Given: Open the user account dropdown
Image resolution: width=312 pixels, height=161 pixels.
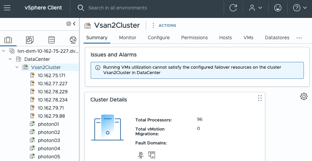Looking at the screenshot, I should tap(255, 8).
